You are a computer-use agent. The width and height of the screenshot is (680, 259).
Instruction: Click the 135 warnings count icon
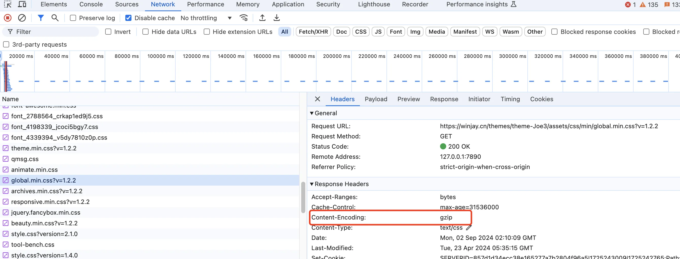click(x=642, y=5)
